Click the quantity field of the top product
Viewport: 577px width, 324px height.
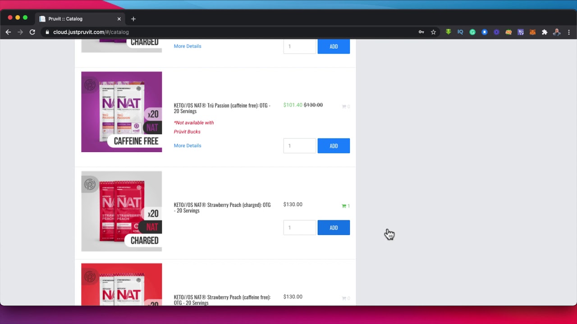pyautogui.click(x=300, y=46)
